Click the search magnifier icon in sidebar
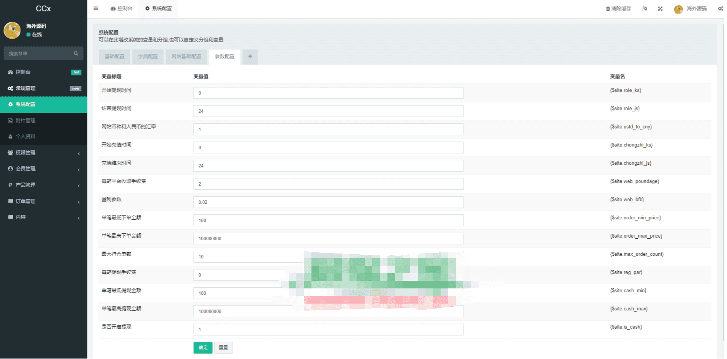The width and height of the screenshot is (727, 359). [x=76, y=54]
